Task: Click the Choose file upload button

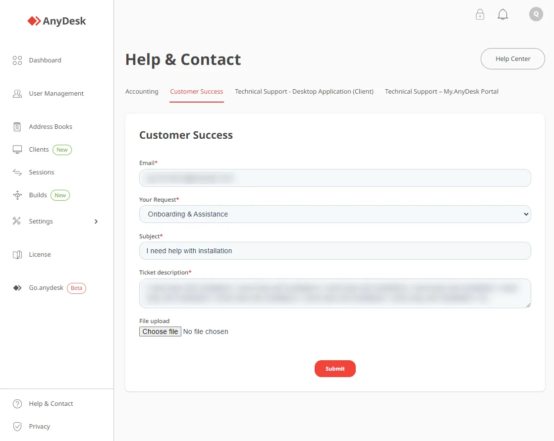Action: point(160,331)
